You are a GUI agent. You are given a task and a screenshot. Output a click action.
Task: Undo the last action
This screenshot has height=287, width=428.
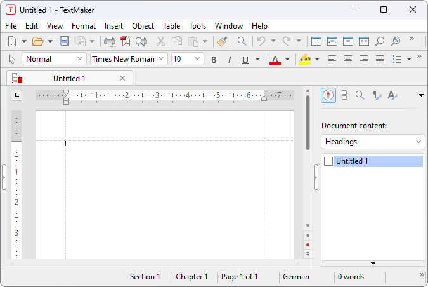[261, 41]
